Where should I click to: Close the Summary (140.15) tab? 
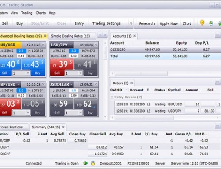63,127
